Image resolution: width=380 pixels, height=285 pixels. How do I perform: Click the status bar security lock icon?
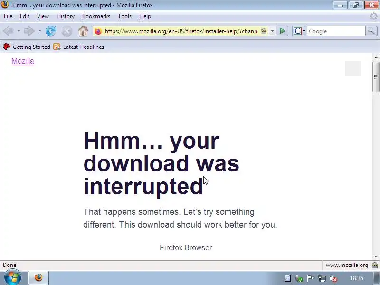tap(375, 265)
